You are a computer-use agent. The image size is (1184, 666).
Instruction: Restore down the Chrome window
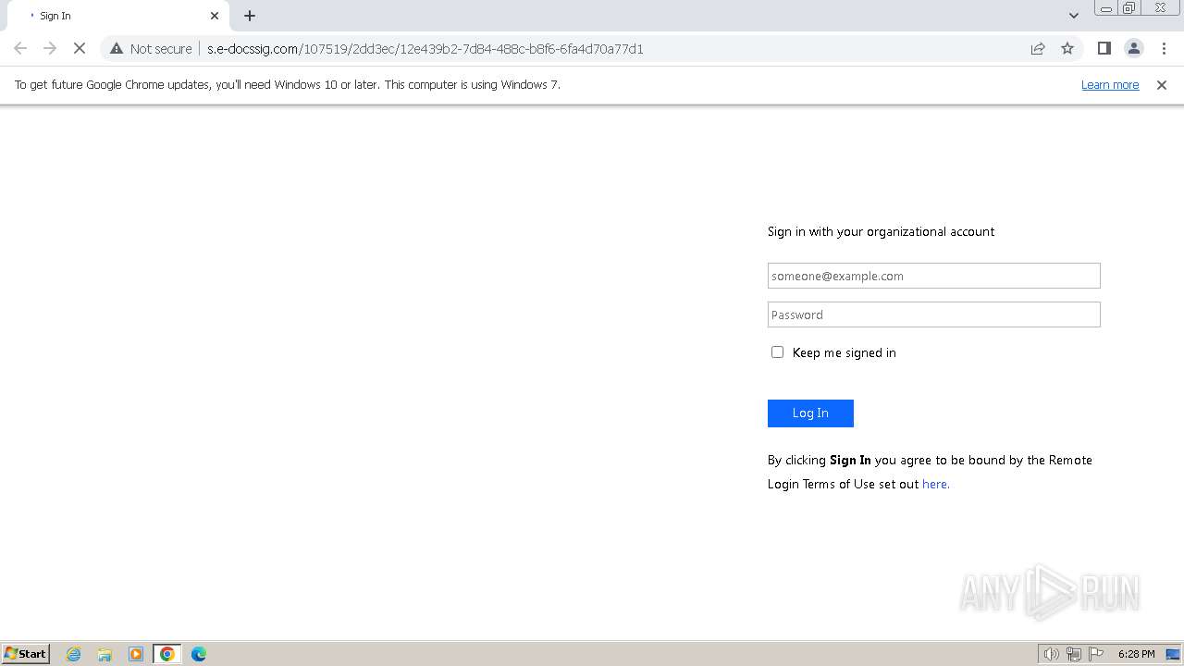(1129, 8)
